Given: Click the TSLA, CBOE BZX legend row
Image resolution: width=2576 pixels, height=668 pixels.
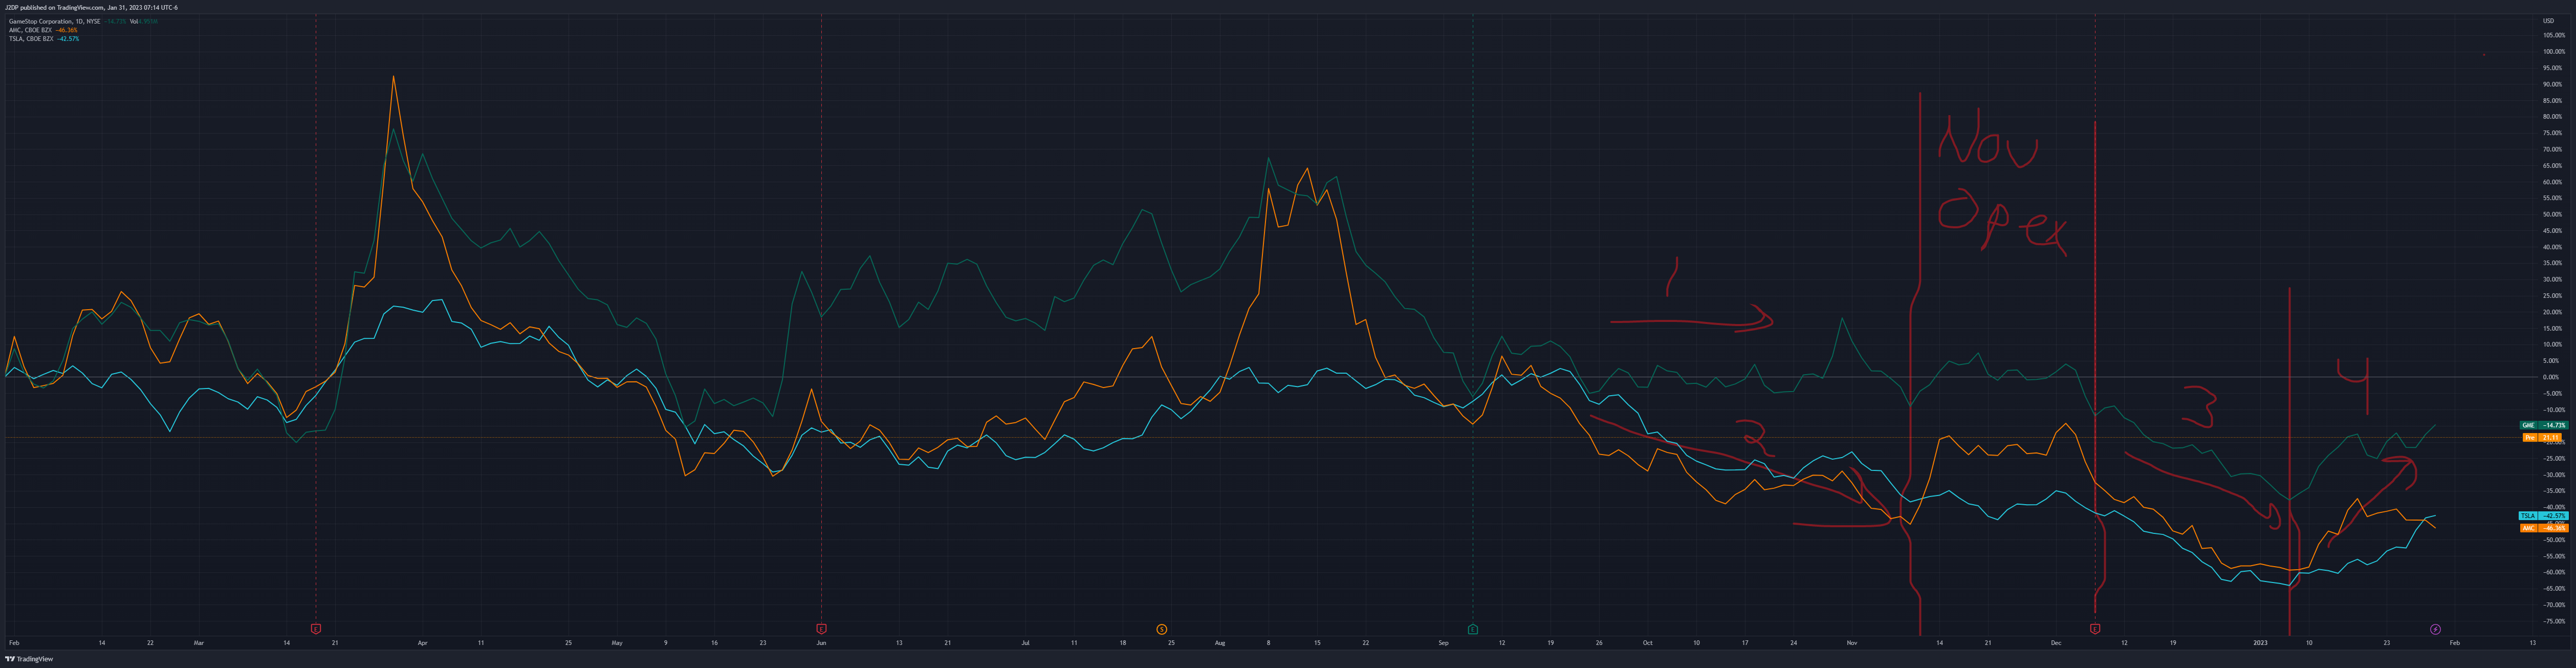Looking at the screenshot, I should [x=44, y=39].
